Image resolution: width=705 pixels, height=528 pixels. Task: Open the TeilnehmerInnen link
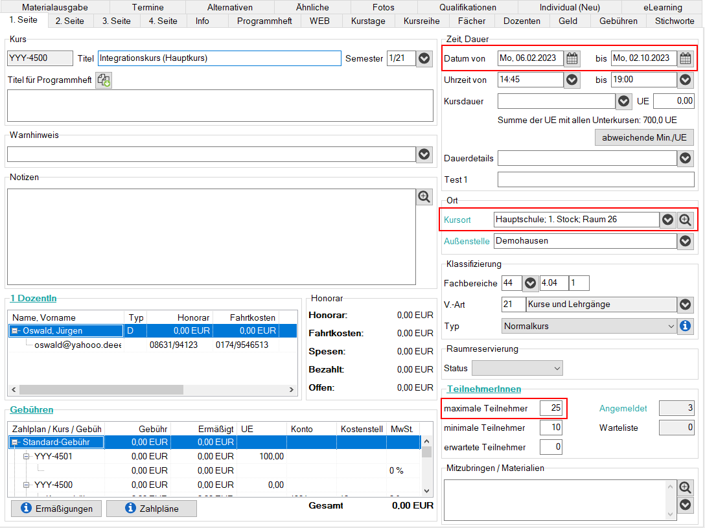point(484,389)
